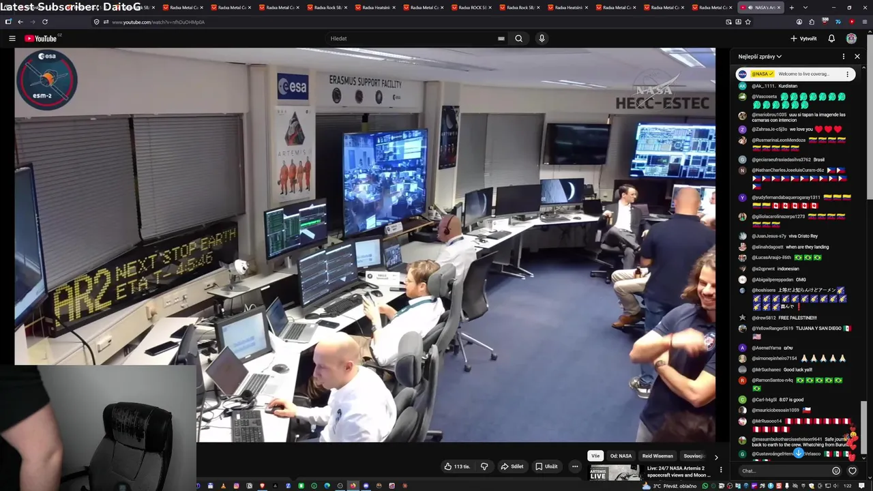873x491 pixels.
Task: Open the YouTube guide hamburger menu
Action: point(12,38)
